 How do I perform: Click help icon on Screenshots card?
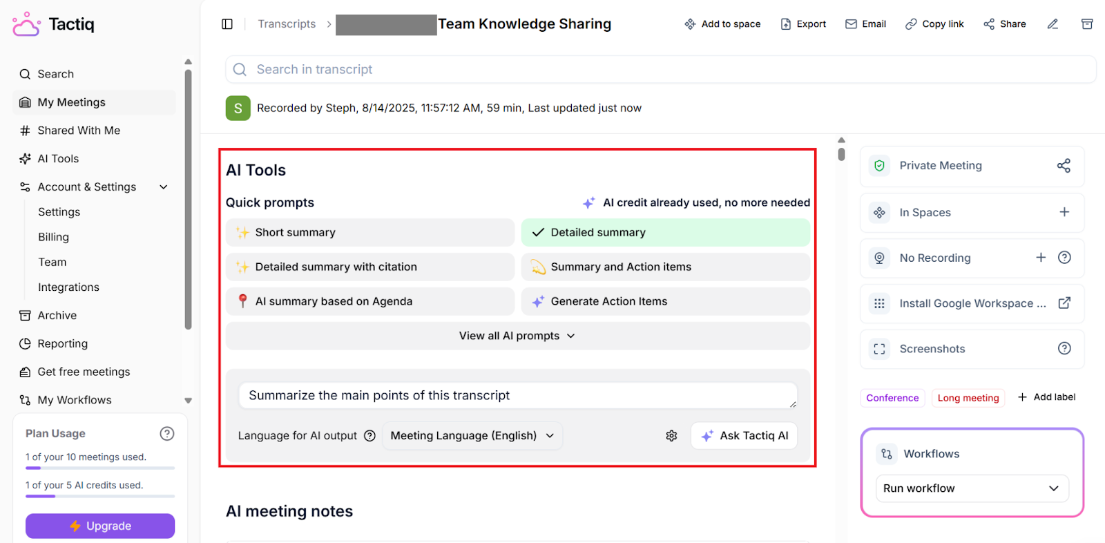tap(1064, 349)
